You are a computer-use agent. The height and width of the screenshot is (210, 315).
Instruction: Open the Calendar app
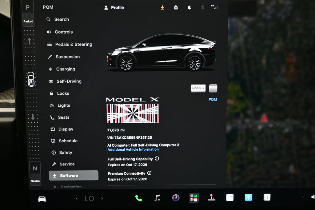click(x=230, y=198)
